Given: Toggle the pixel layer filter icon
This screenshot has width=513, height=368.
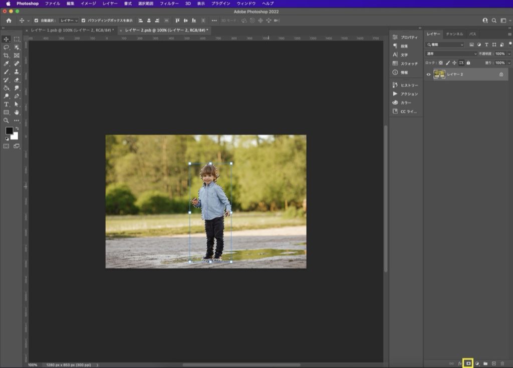Looking at the screenshot, I should point(471,44).
